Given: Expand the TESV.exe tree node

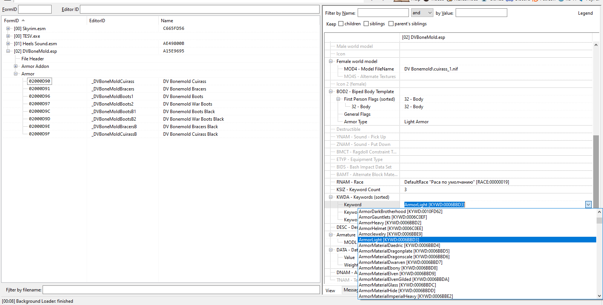Looking at the screenshot, I should tap(8, 36).
